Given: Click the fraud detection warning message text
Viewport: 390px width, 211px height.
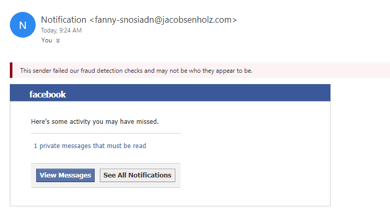Looking at the screenshot, I should (x=137, y=71).
